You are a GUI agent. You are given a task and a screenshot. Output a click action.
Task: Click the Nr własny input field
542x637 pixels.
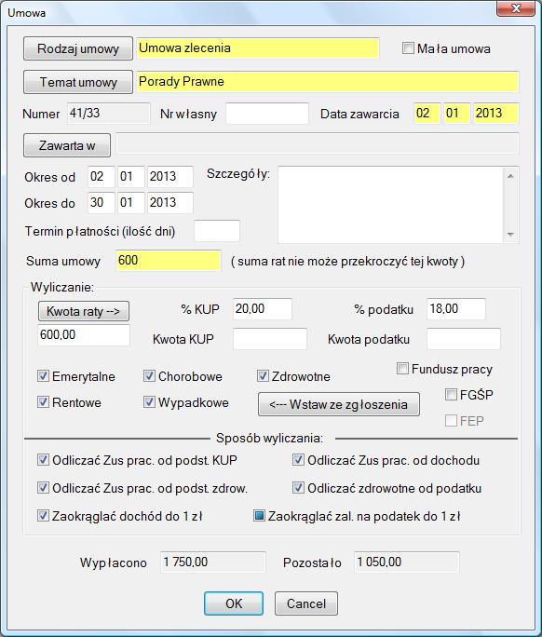click(267, 114)
